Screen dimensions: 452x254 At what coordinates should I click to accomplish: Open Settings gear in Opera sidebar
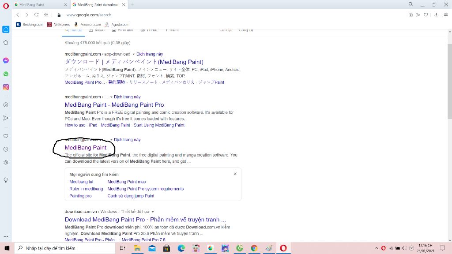tap(6, 162)
